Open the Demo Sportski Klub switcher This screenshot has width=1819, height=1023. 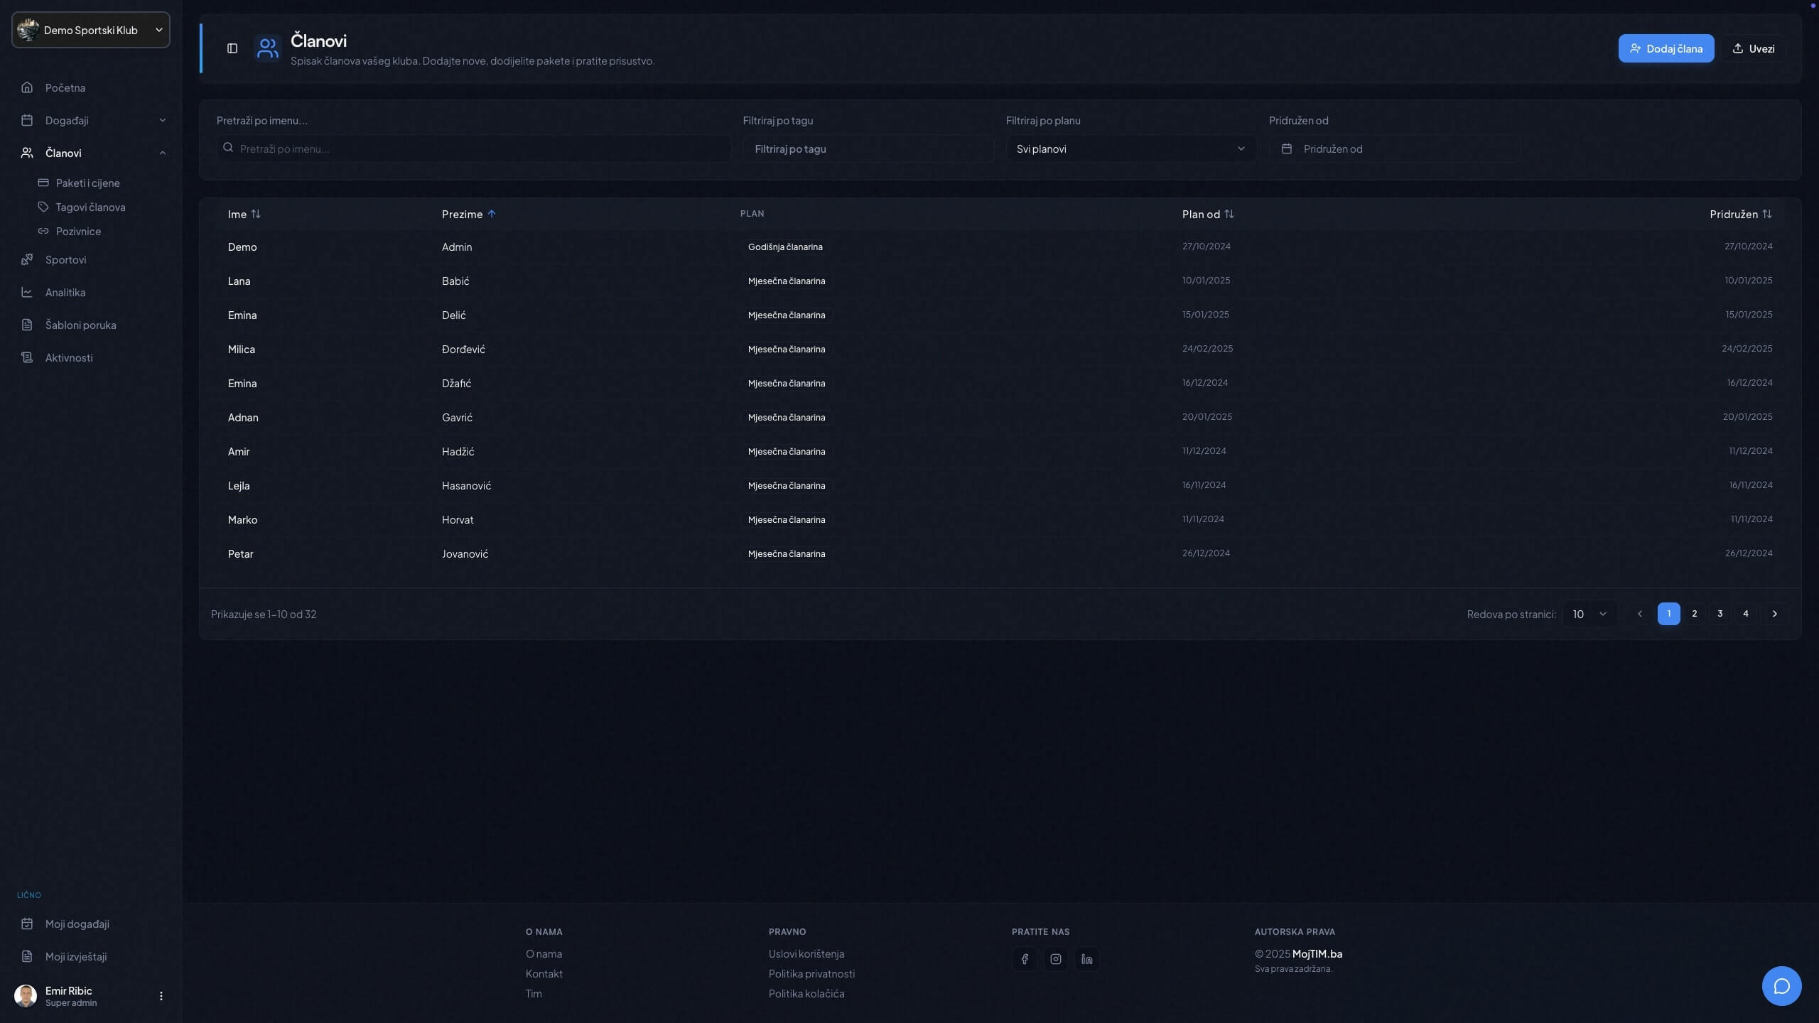[x=91, y=30]
